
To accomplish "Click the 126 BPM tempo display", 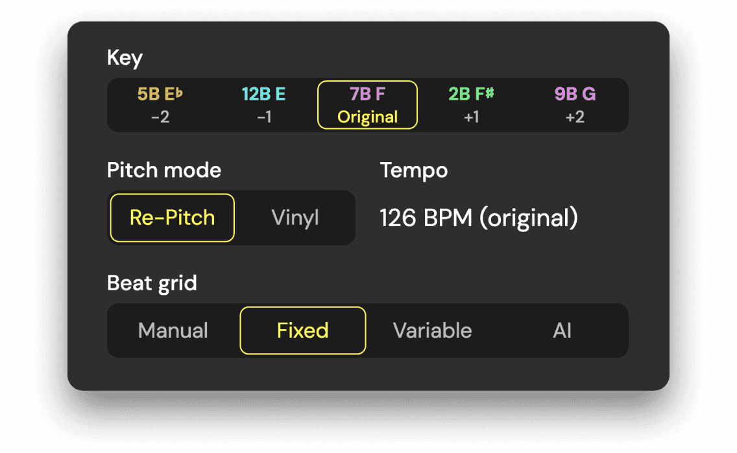I will pos(478,218).
